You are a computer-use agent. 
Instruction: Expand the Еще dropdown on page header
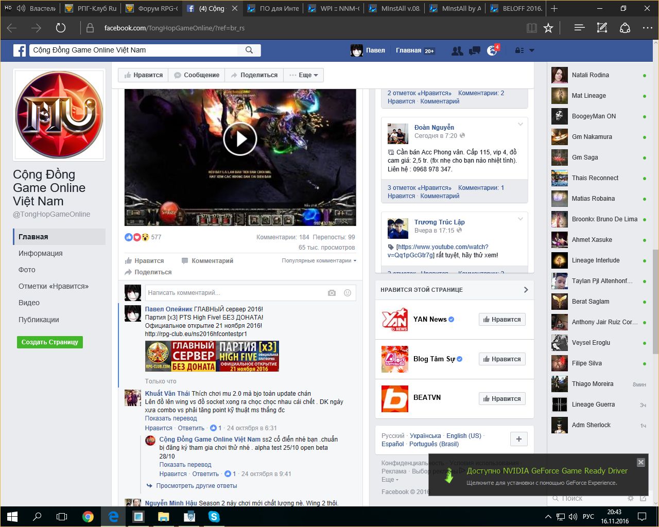coord(304,75)
